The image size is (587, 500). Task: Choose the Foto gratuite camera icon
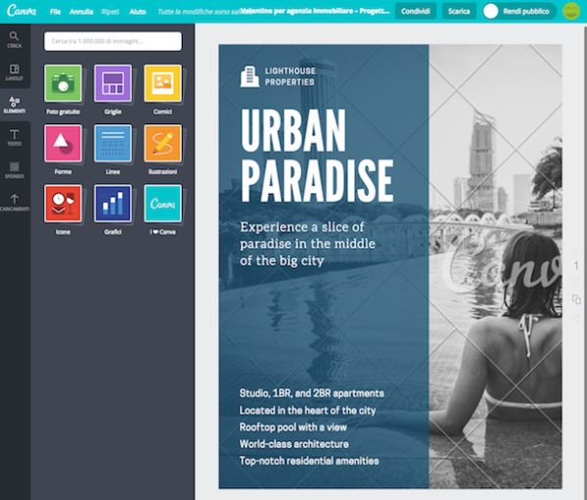[x=63, y=83]
